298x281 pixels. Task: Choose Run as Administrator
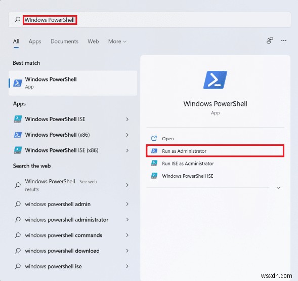click(x=215, y=151)
